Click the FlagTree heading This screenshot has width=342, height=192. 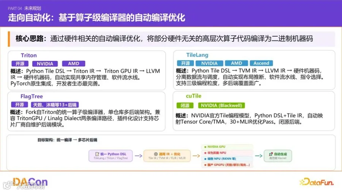click(x=32, y=96)
